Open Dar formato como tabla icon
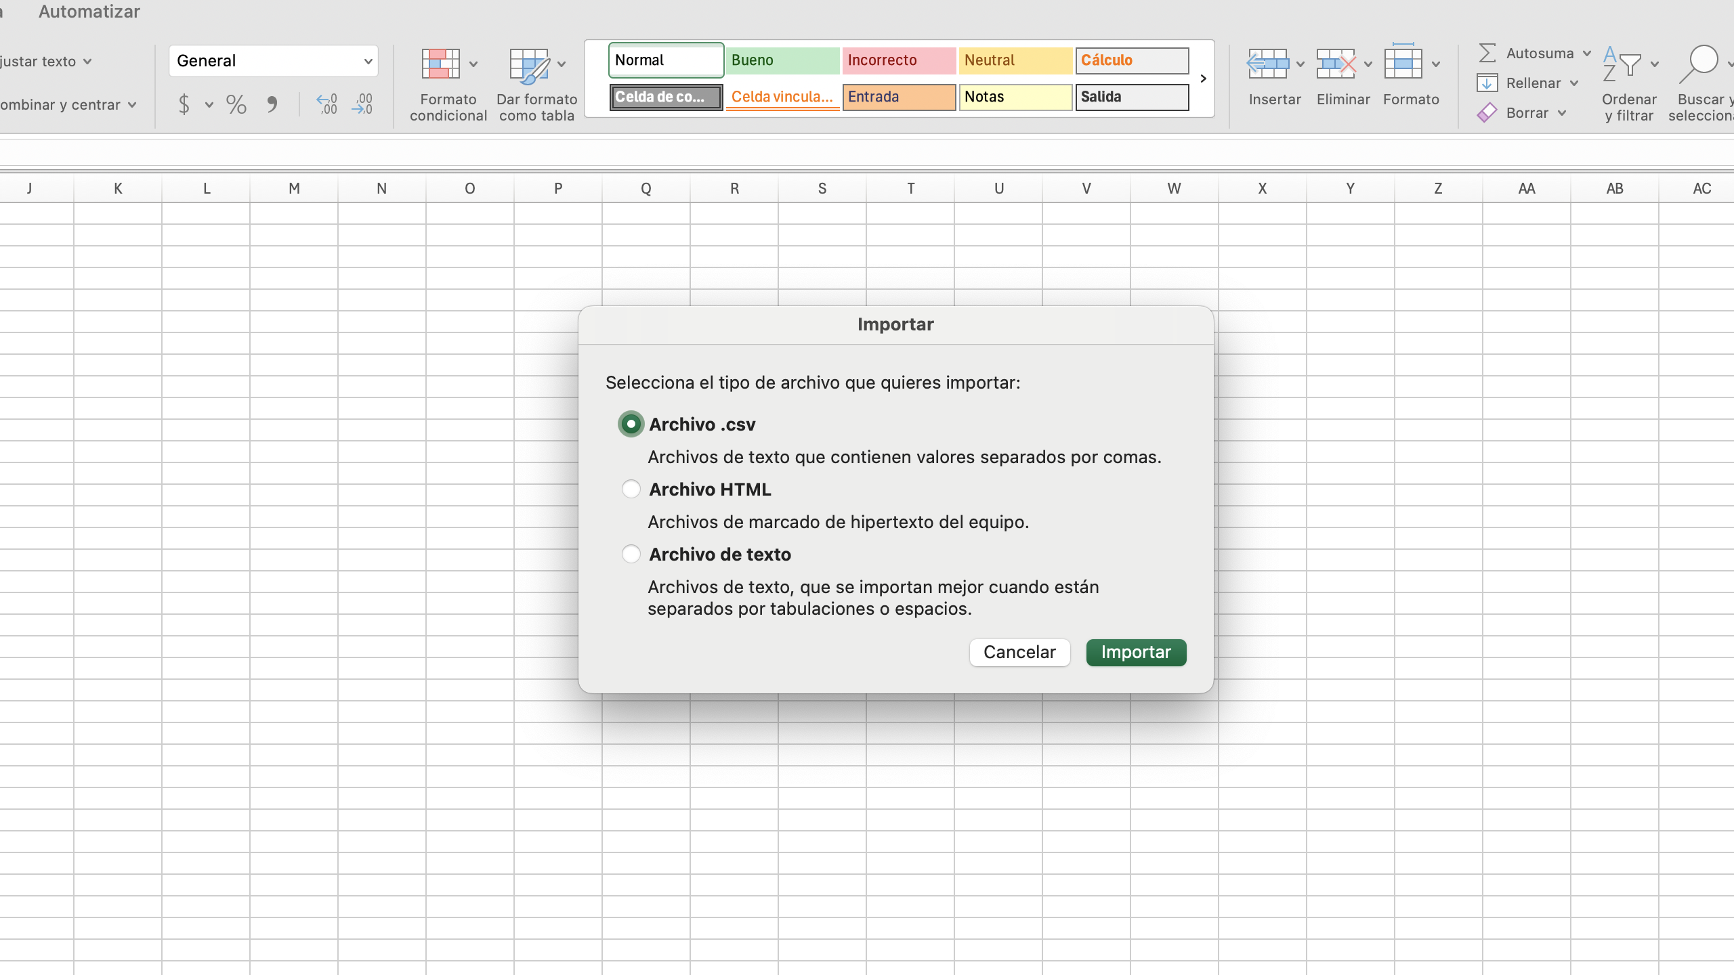The height and width of the screenshot is (975, 1734). point(529,66)
